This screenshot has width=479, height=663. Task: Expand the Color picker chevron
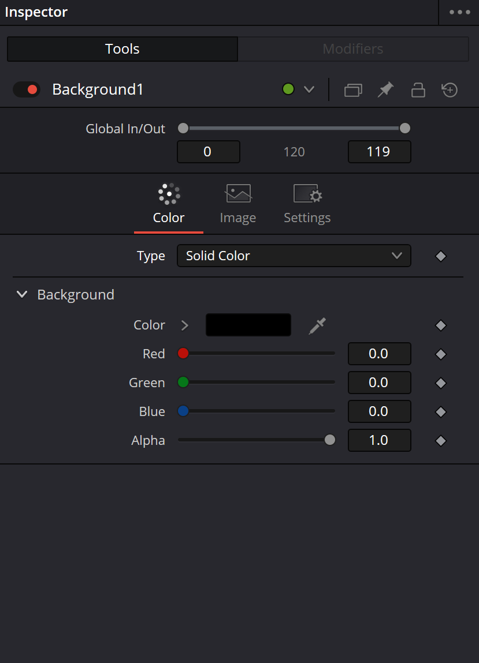point(185,325)
